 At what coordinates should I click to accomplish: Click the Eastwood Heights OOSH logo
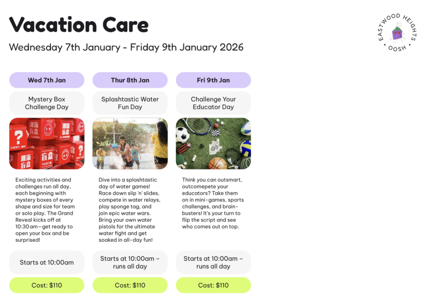[x=397, y=33]
